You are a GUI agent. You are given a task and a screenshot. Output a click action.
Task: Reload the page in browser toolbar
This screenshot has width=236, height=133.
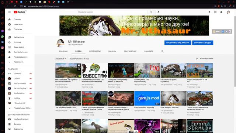point(15,6)
